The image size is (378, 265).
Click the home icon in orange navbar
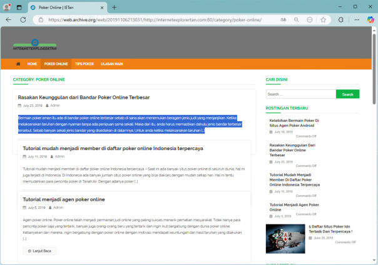click(x=18, y=64)
